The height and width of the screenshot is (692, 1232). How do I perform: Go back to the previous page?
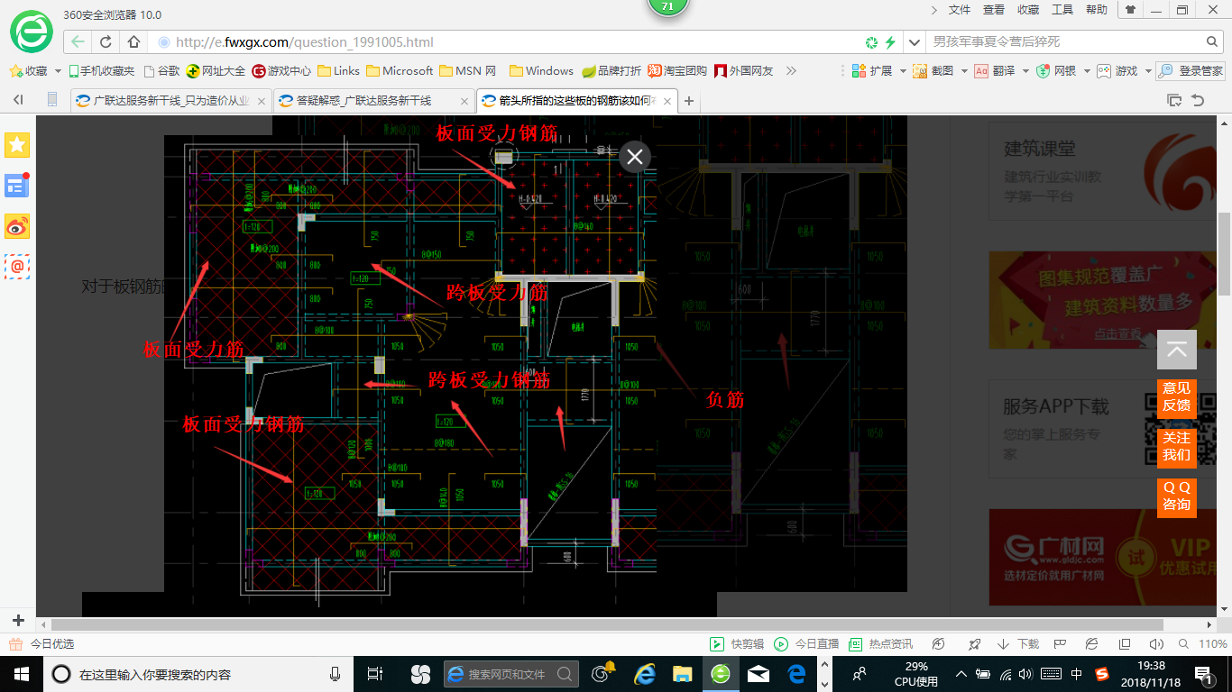(78, 41)
